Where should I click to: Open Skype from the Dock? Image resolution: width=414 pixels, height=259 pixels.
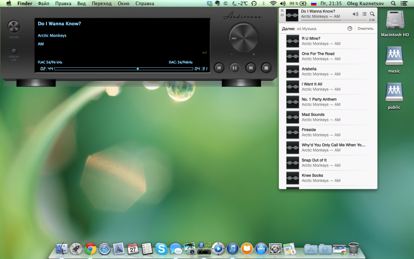pyautogui.click(x=161, y=248)
